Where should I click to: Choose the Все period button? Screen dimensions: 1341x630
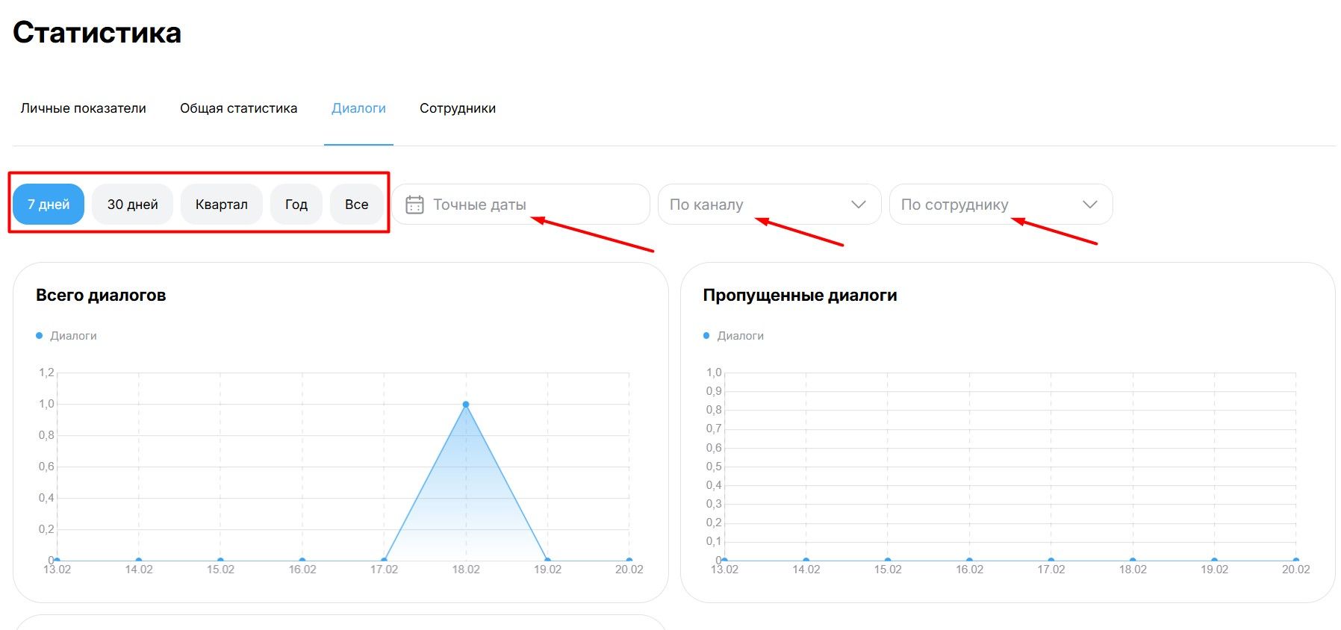356,205
